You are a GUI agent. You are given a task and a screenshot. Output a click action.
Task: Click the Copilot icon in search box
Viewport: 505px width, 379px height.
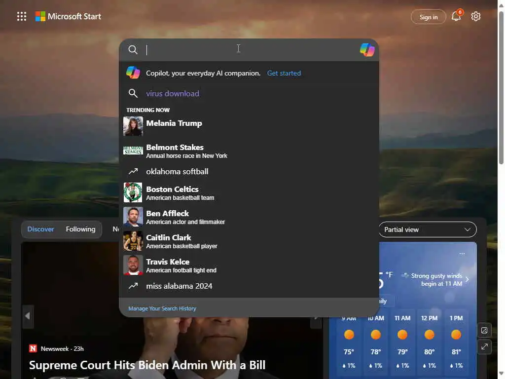pos(367,50)
